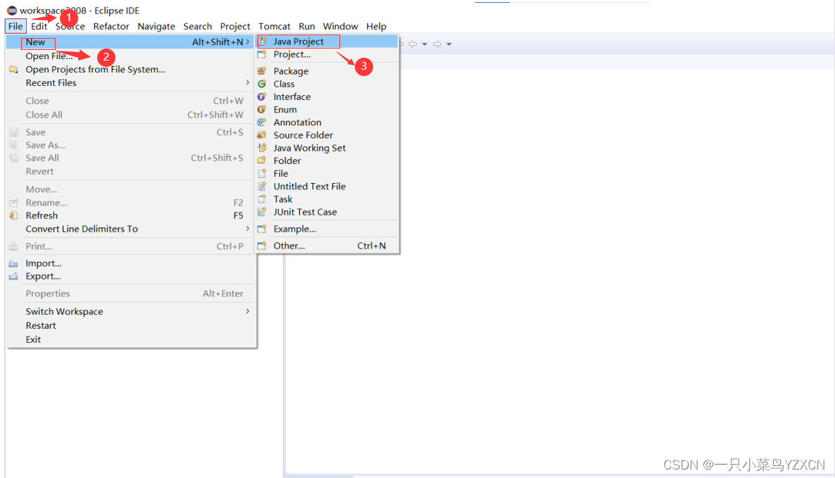Viewport: 835px width, 478px height.
Task: Click the Annotation @ icon
Action: click(262, 122)
